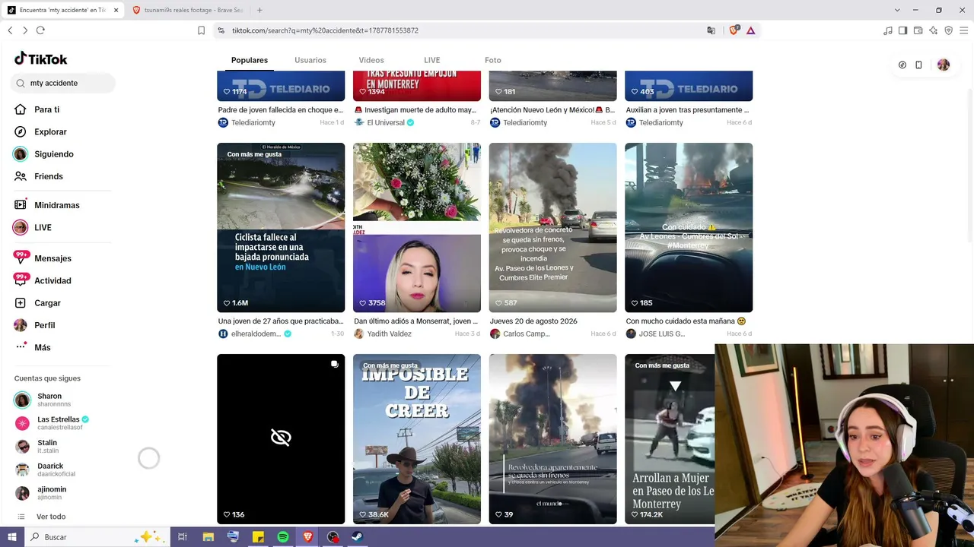The height and width of the screenshot is (547, 974).
Task: Open the translate page icon
Action: click(711, 30)
